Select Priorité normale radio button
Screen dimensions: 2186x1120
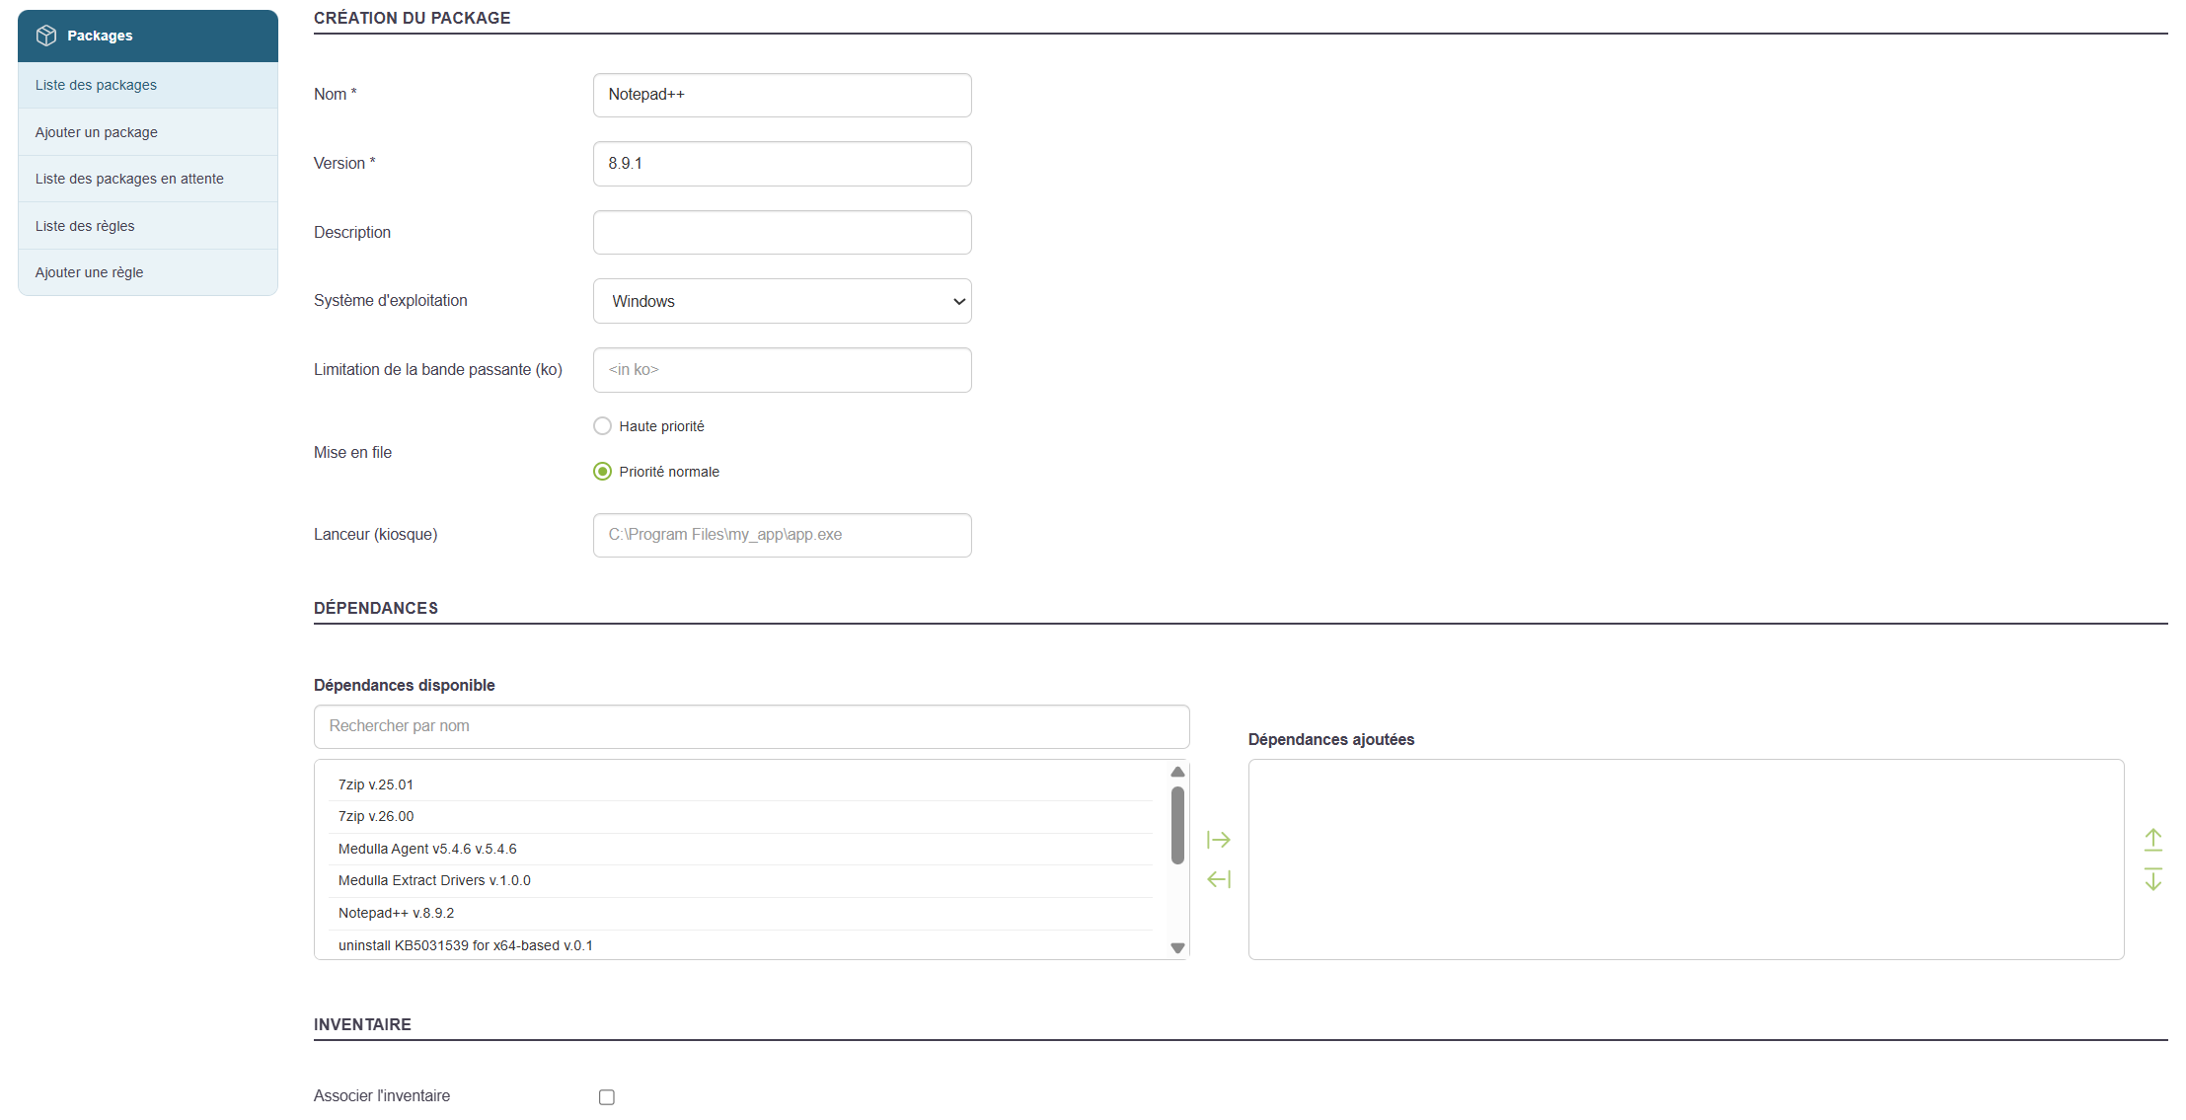point(602,472)
